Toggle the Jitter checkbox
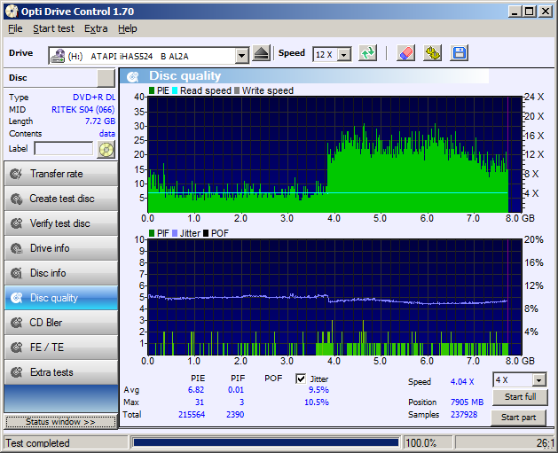The image size is (558, 453). click(301, 379)
